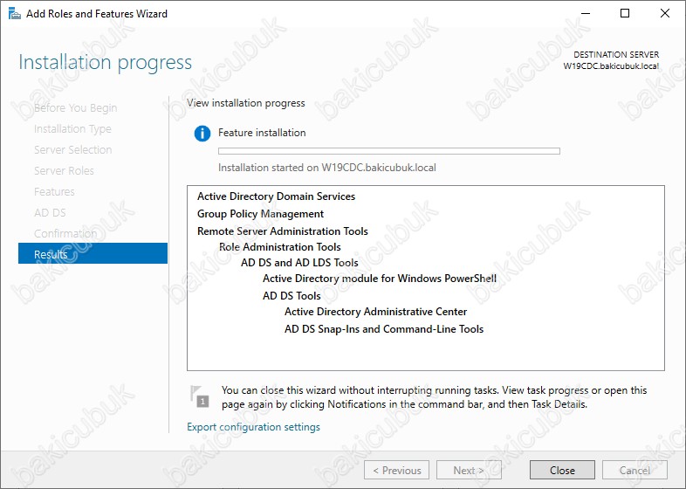This screenshot has width=686, height=489.
Task: Select the AD DS step in the sidebar
Action: [x=50, y=213]
